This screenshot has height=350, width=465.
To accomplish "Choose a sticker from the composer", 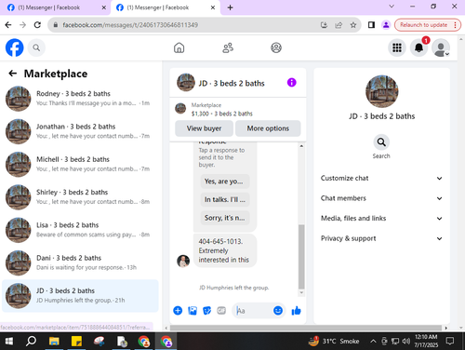I will (x=206, y=310).
